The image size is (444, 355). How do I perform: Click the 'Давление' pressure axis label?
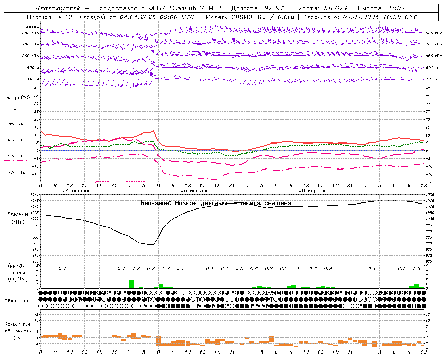coord(18,214)
